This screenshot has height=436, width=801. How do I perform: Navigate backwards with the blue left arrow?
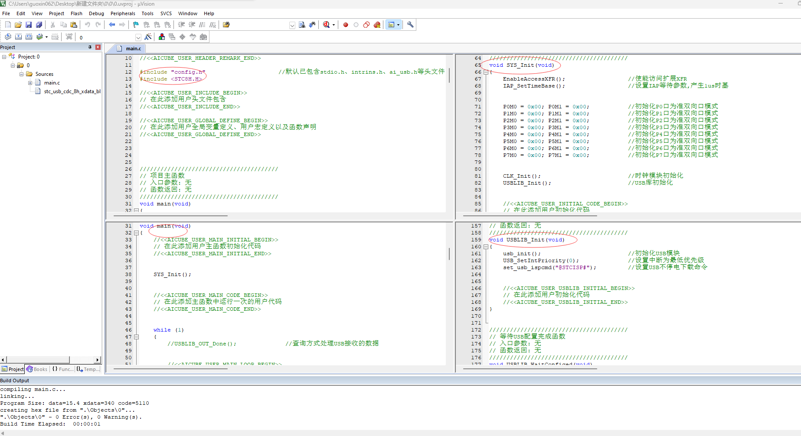pyautogui.click(x=112, y=25)
